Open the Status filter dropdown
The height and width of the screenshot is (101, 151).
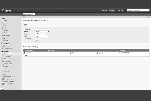pos(41,34)
